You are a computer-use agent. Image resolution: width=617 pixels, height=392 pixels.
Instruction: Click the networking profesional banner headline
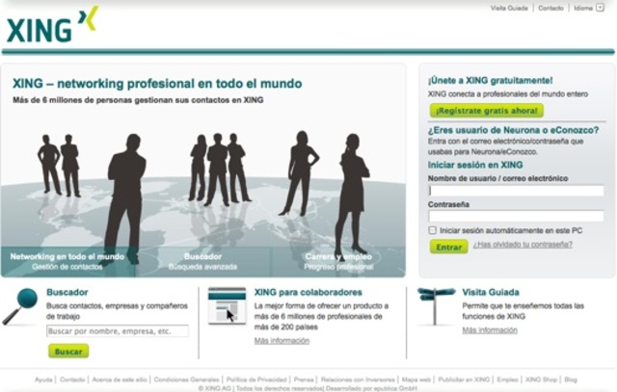click(157, 84)
